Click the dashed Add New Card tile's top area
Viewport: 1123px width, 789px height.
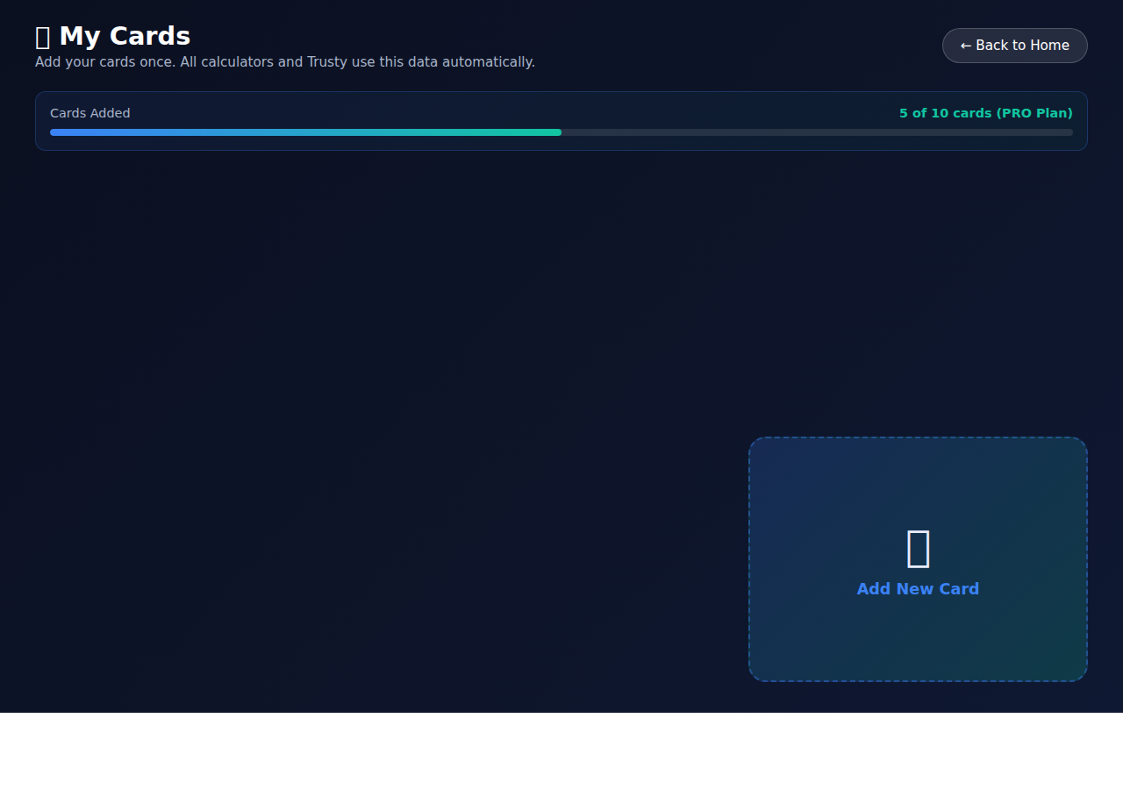(x=918, y=465)
